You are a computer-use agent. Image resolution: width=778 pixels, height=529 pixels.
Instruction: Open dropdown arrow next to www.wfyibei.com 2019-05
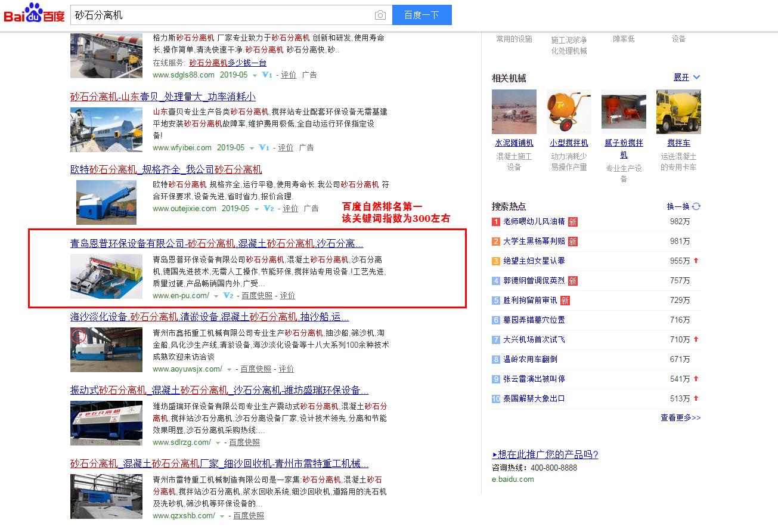tap(252, 148)
